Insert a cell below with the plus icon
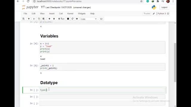This screenshot has width=191, height=107. pos(29,19)
